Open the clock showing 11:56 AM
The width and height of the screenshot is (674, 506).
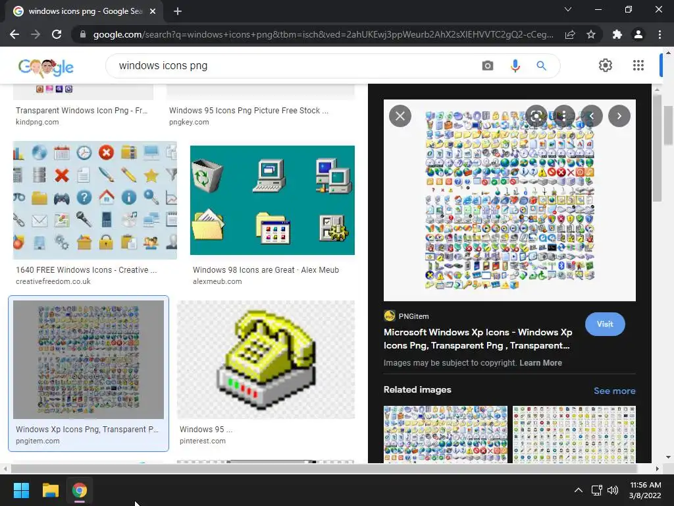tap(645, 490)
